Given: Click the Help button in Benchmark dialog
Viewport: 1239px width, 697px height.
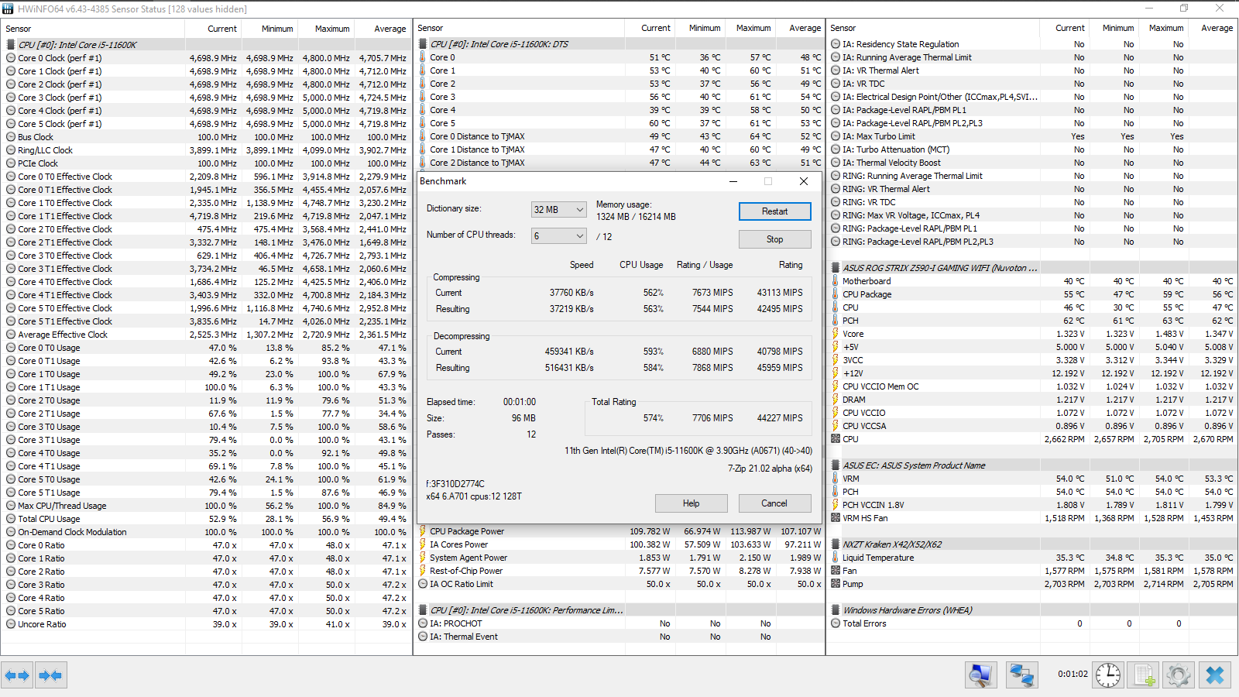Looking at the screenshot, I should point(691,503).
